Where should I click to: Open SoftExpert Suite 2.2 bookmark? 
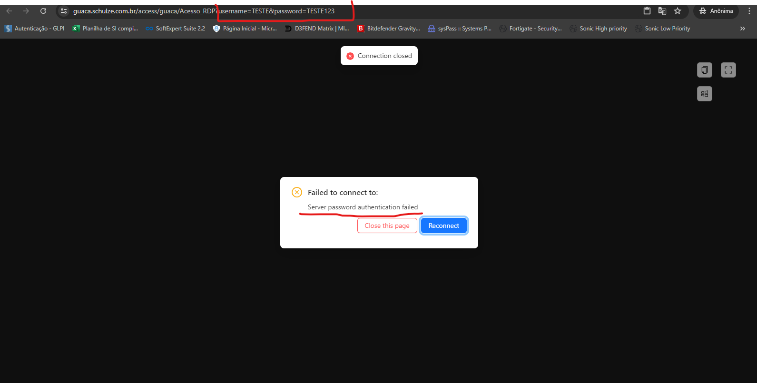(176, 29)
